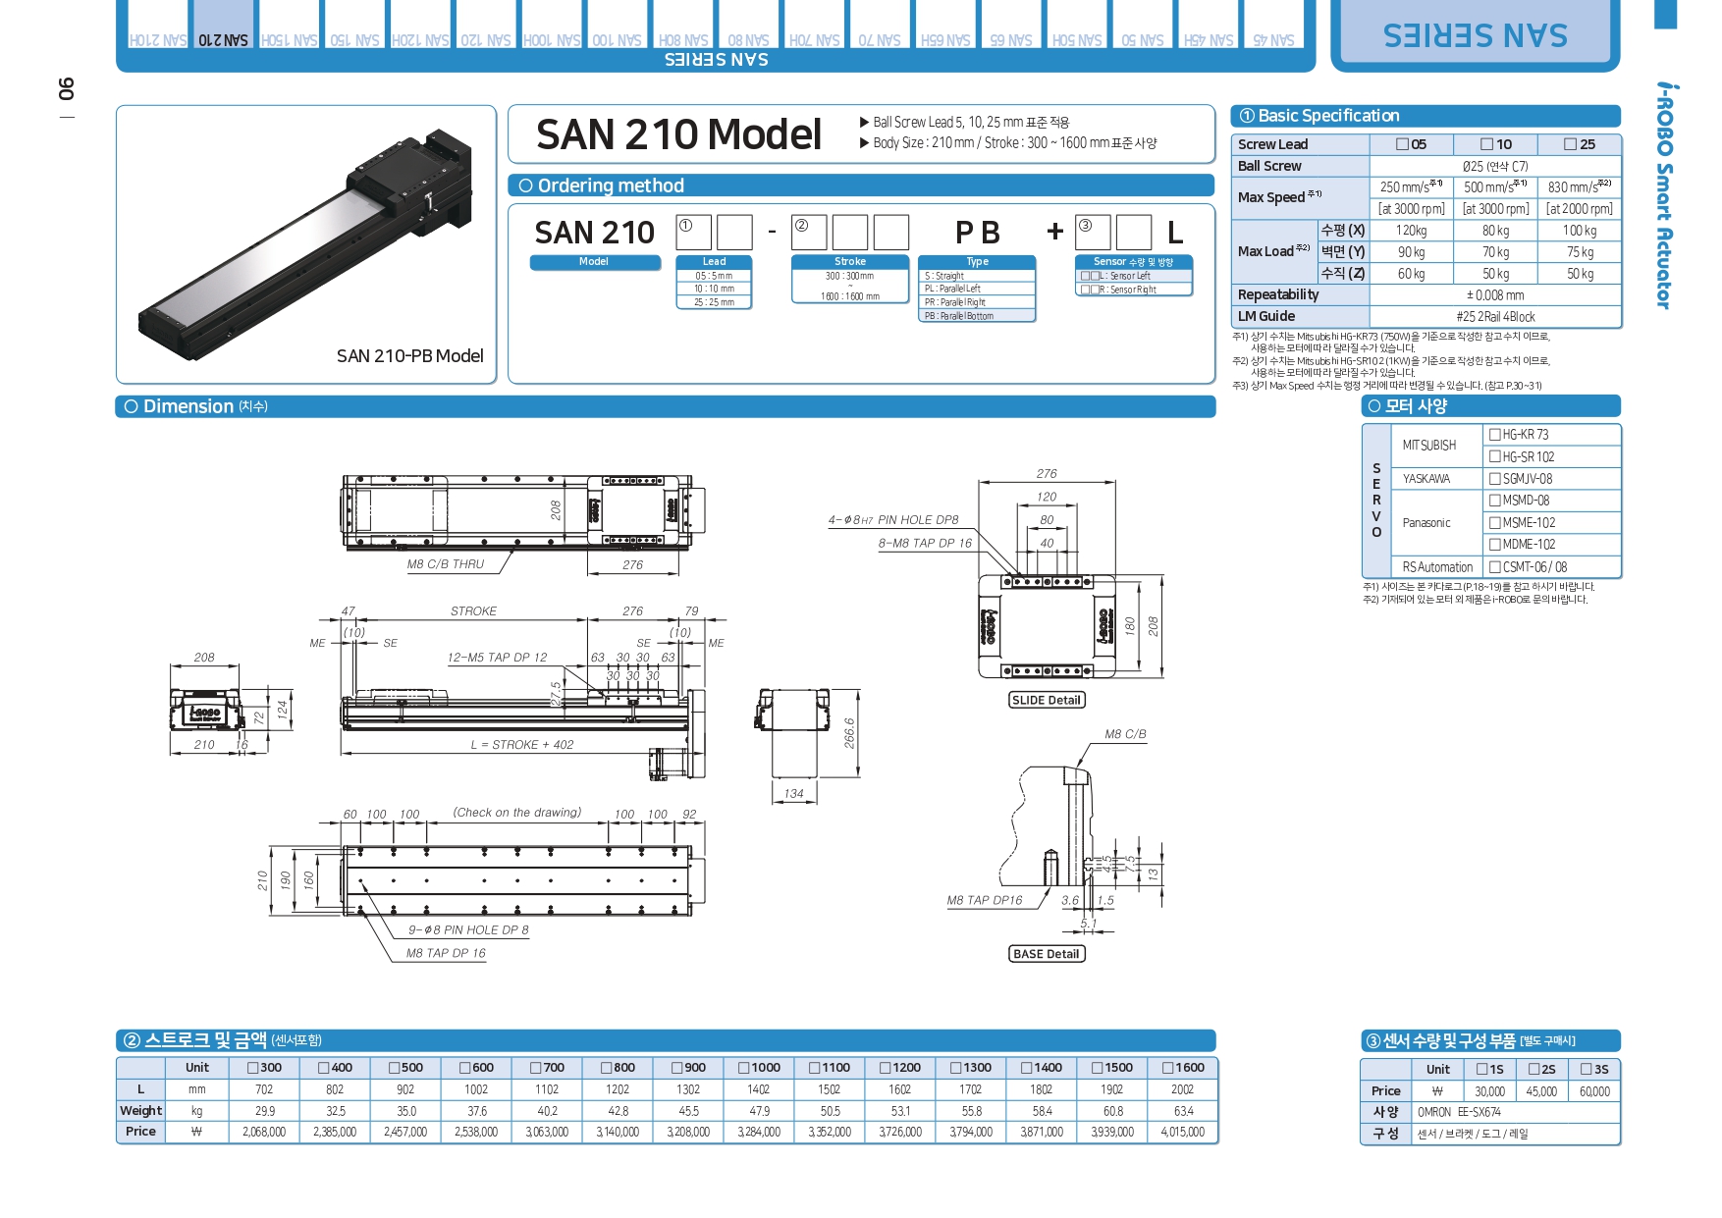Click the '4,015,000' price cell
Image resolution: width=1722 pixels, height=1218 pixels.
click(x=1183, y=1133)
